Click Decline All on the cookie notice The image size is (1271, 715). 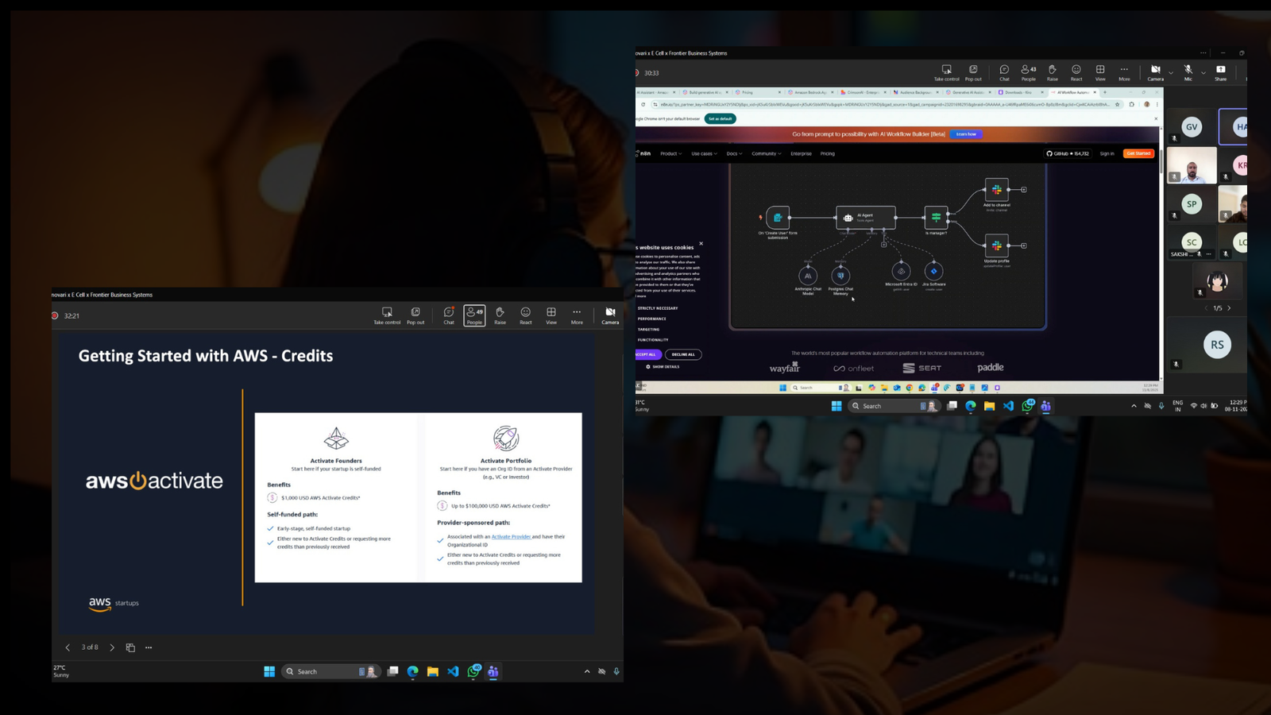point(683,354)
